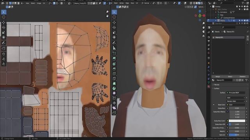Select the Spin tool in 3D viewport

click(114, 89)
